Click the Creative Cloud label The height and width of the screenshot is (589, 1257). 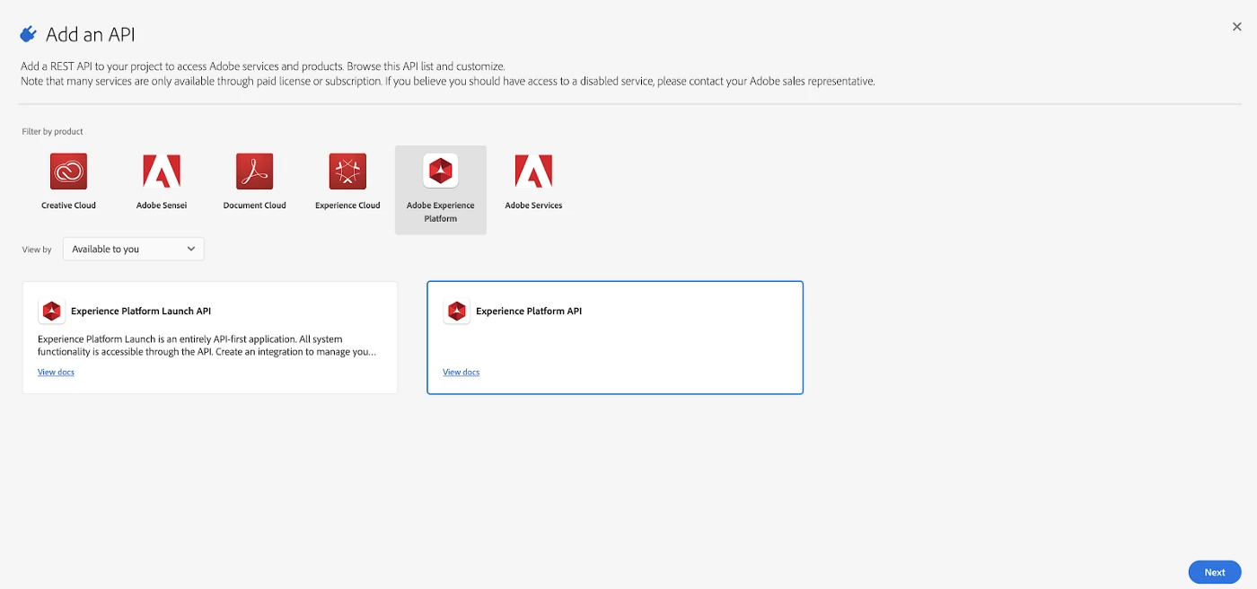click(x=68, y=206)
